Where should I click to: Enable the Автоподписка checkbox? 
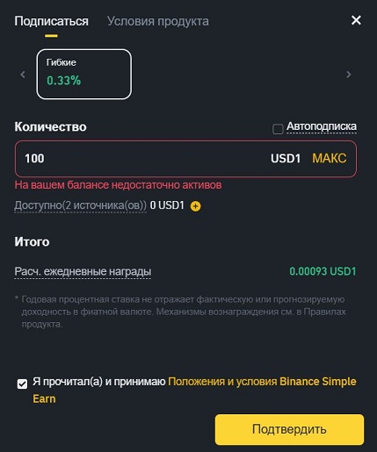278,129
